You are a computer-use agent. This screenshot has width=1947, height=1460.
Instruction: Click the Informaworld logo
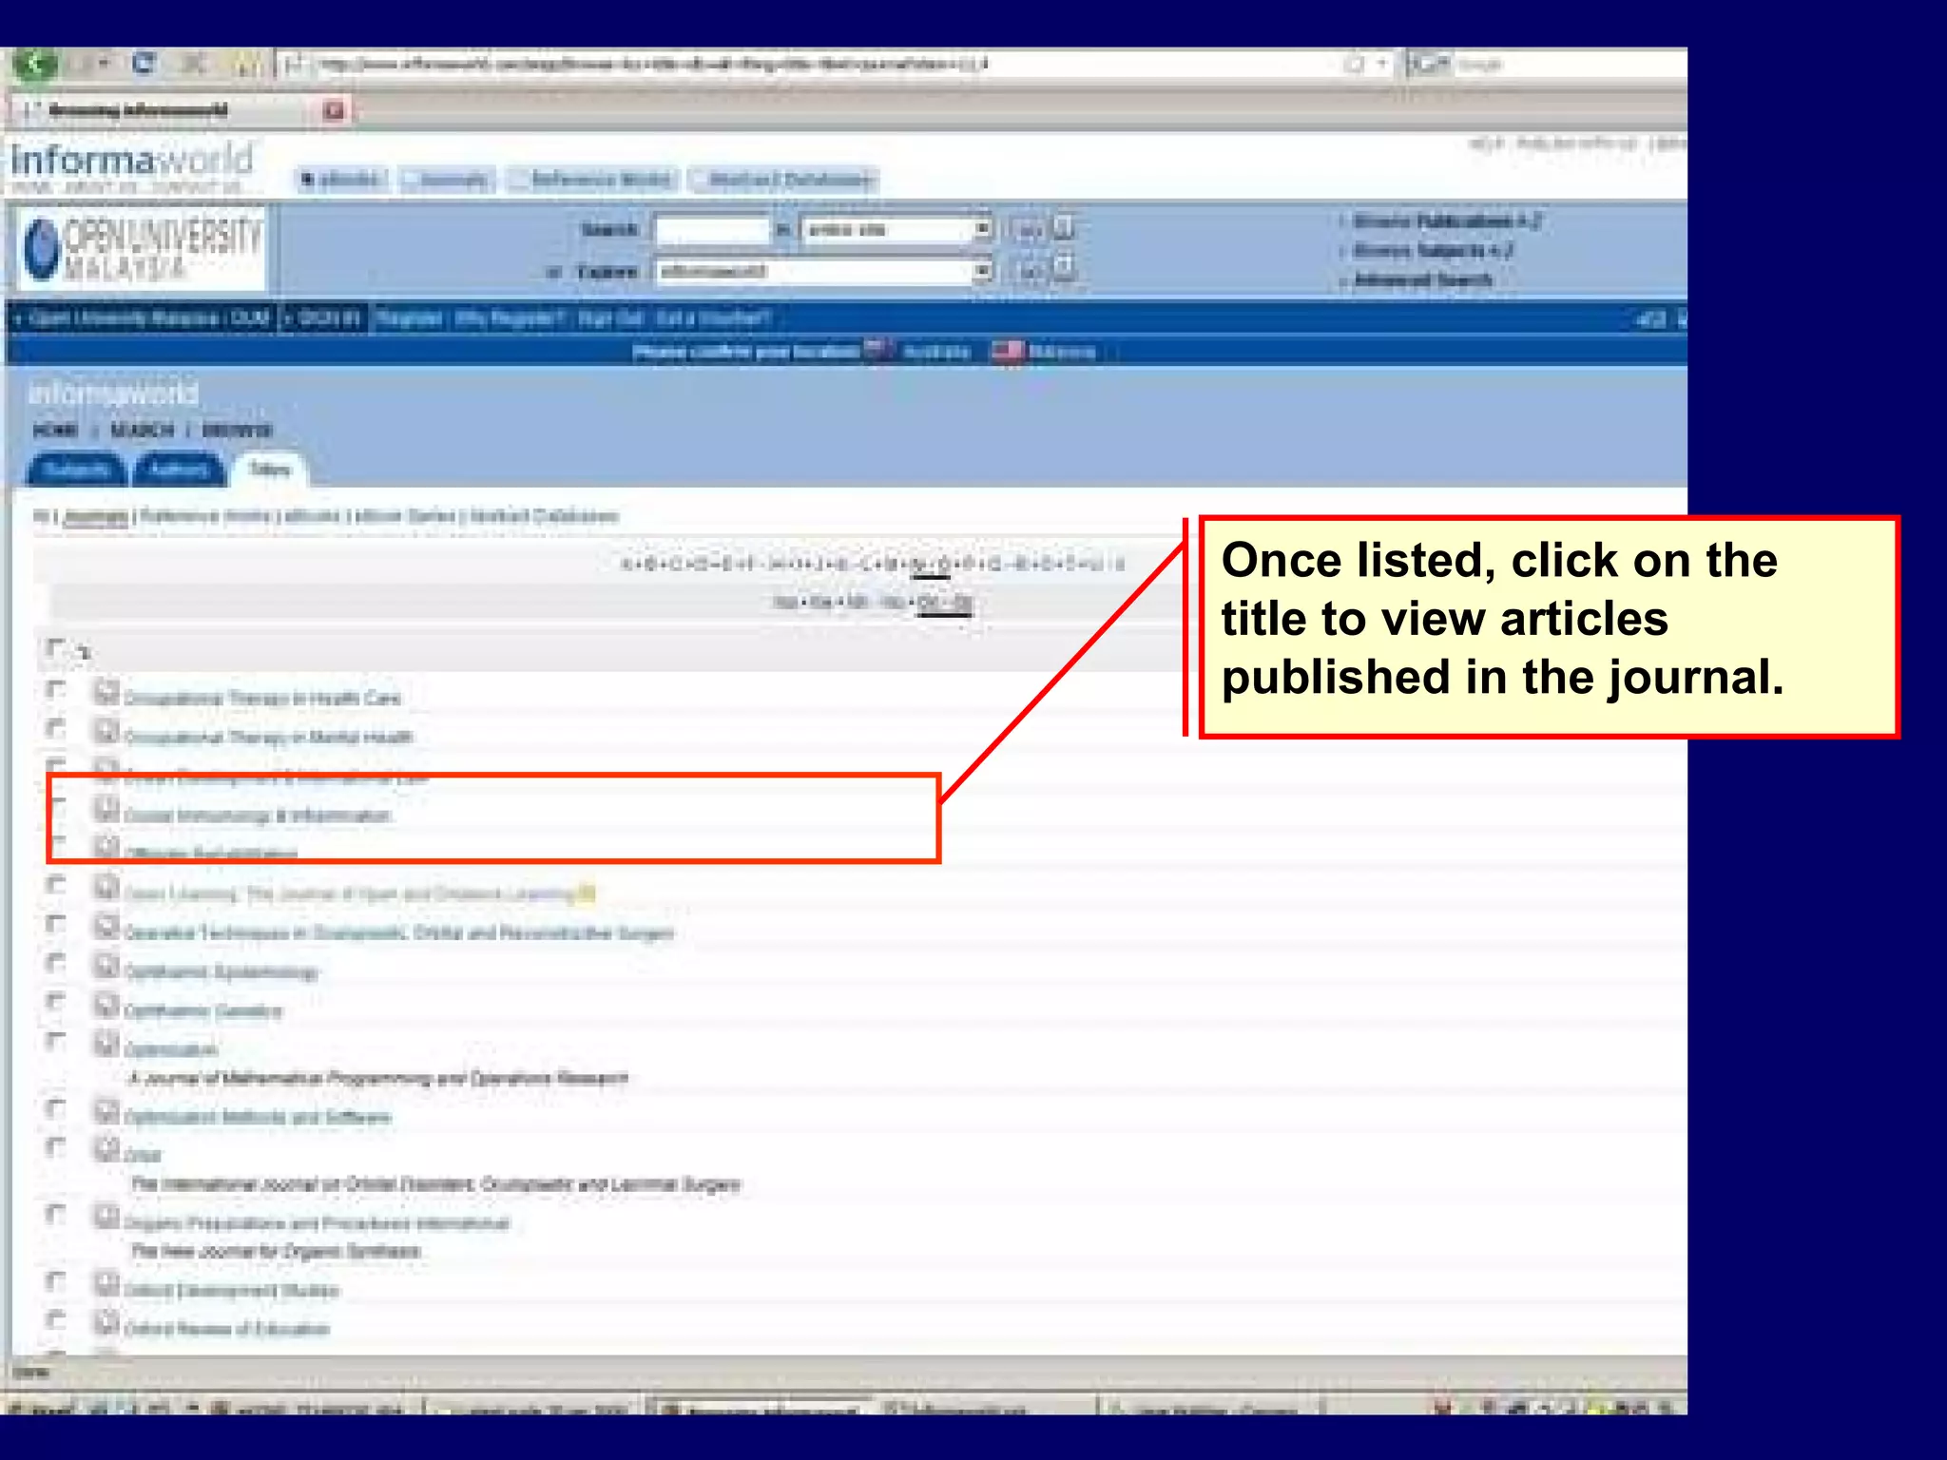[x=132, y=160]
